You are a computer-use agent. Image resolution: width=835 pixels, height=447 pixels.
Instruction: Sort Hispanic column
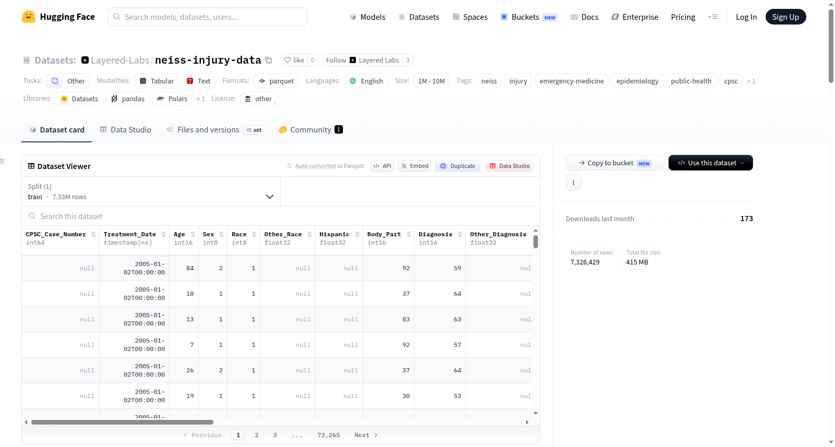click(x=357, y=234)
